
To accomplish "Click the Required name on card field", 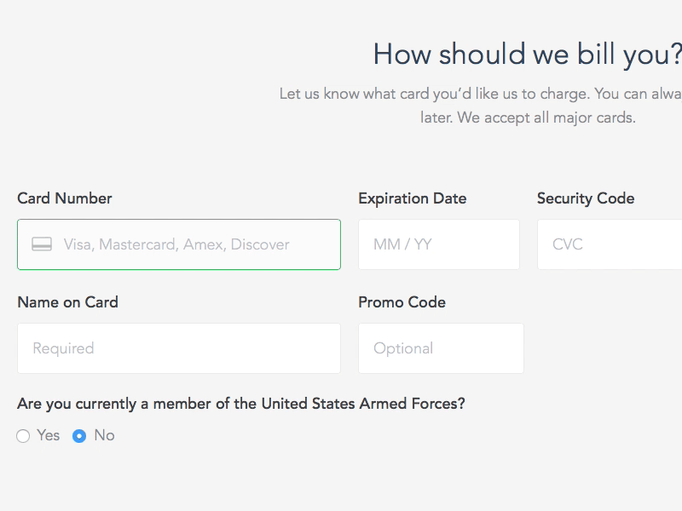I will 178,348.
